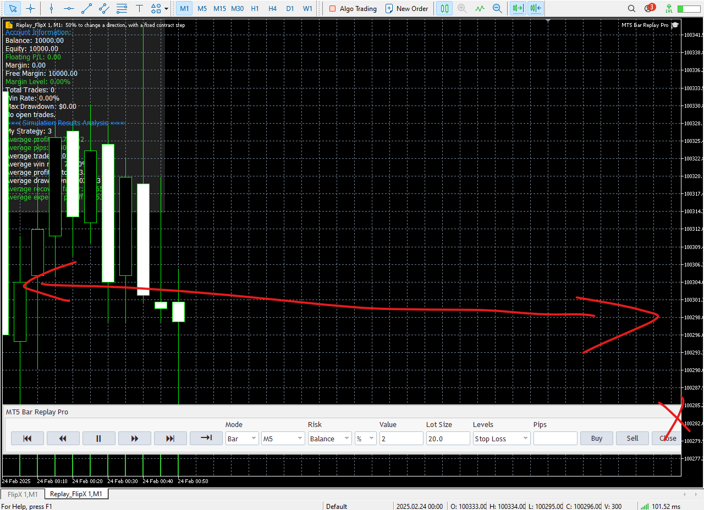Image resolution: width=704 pixels, height=510 pixels.
Task: Click the '2025.02.24 00:00' status bar date
Action: pos(420,506)
